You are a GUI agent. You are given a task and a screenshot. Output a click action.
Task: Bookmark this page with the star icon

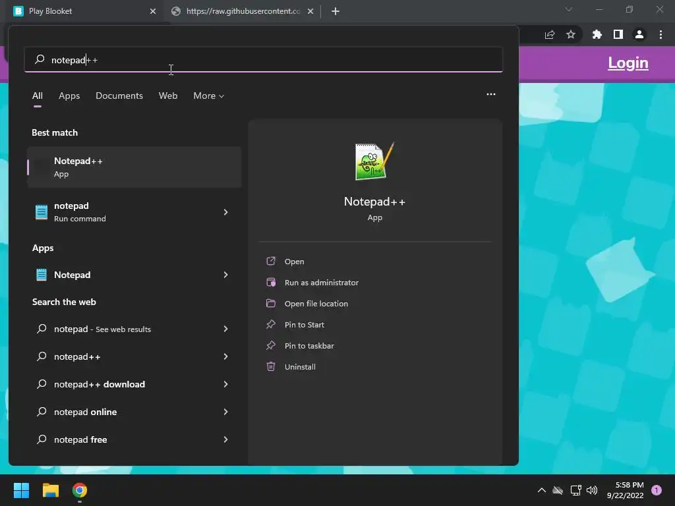click(571, 34)
